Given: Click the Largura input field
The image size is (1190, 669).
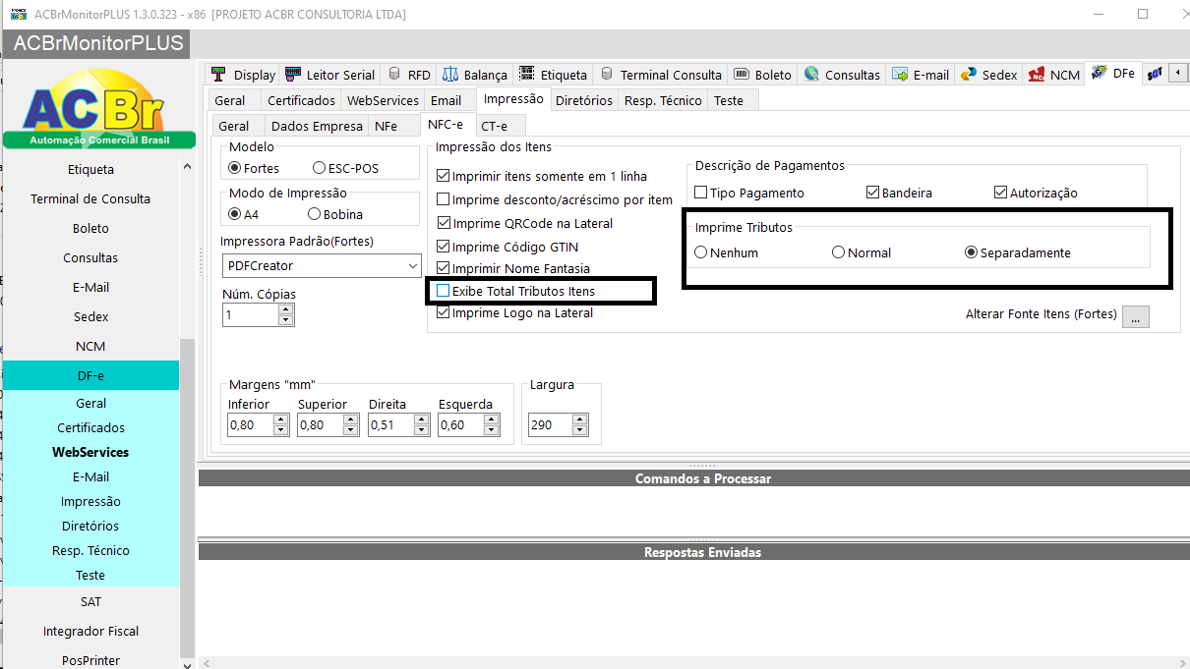Looking at the screenshot, I should [x=551, y=424].
